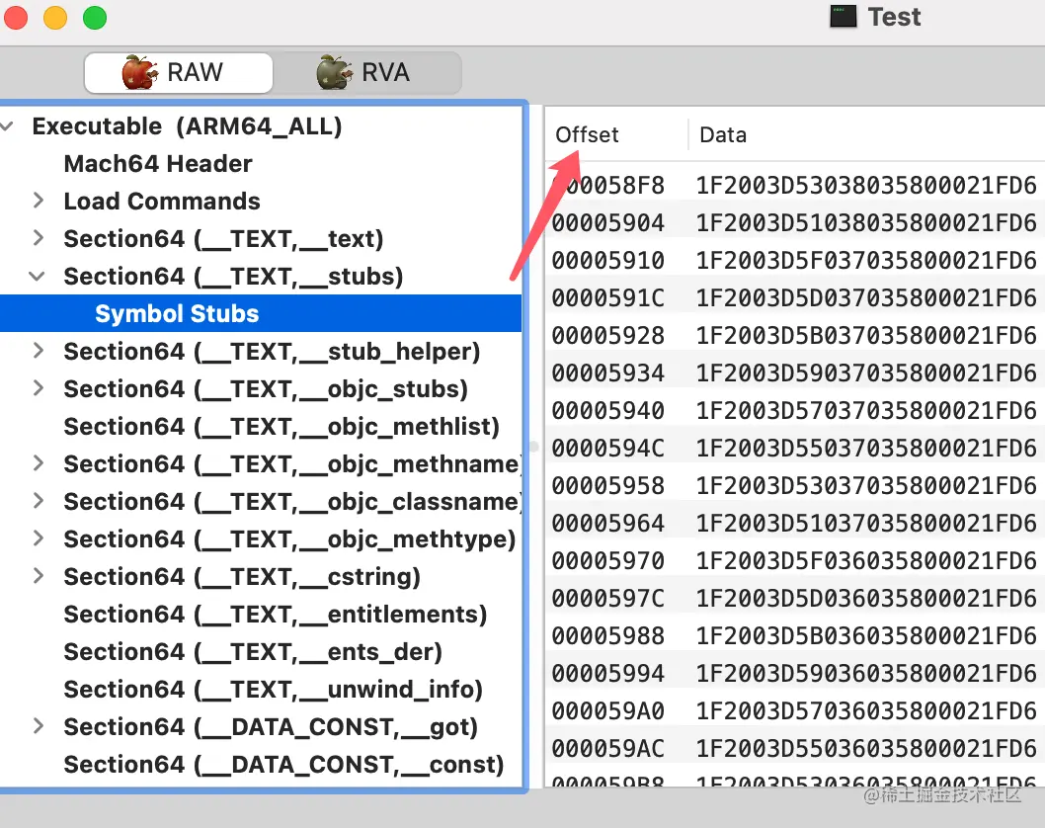
Task: Click data value 1F2003D5D037035800021FD6
Action: point(866,297)
